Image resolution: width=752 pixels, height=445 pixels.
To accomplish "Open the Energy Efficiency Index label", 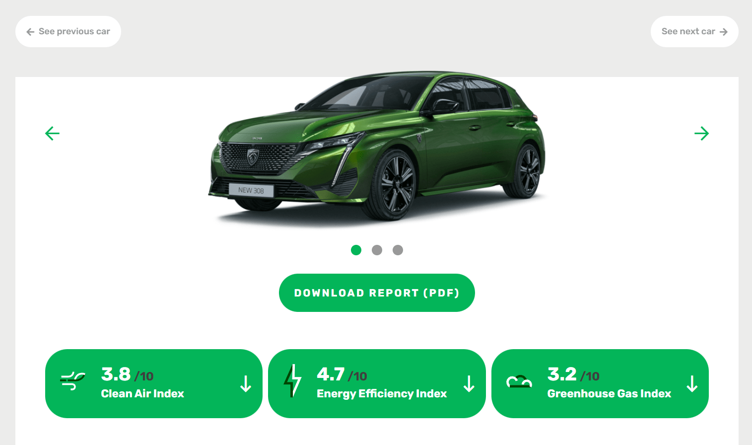I will tap(382, 394).
